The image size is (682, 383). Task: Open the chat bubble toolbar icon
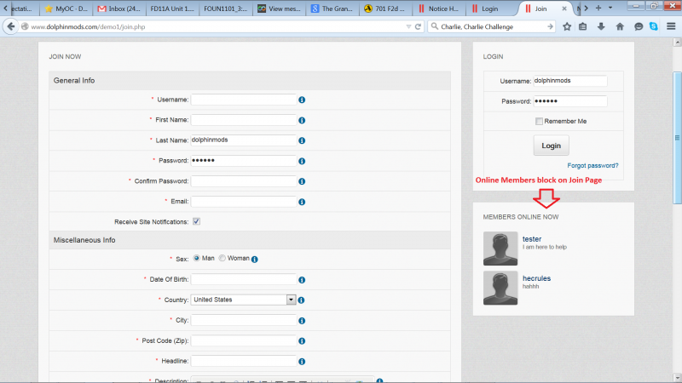click(638, 26)
